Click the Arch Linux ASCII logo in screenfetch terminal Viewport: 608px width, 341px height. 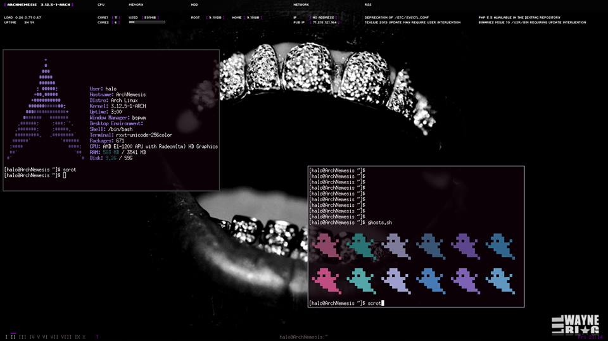pyautogui.click(x=46, y=109)
